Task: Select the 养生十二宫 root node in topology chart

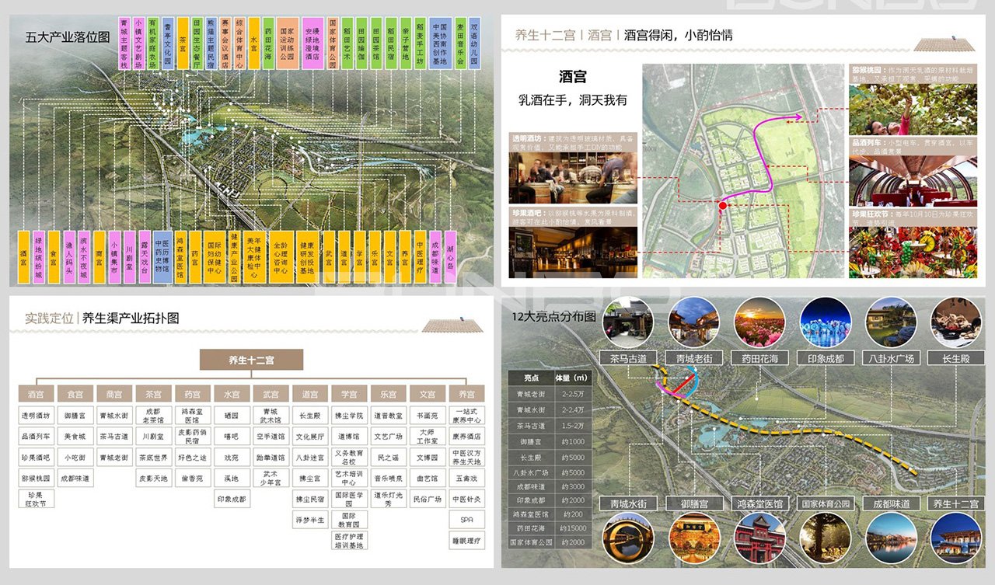Action: pyautogui.click(x=251, y=359)
